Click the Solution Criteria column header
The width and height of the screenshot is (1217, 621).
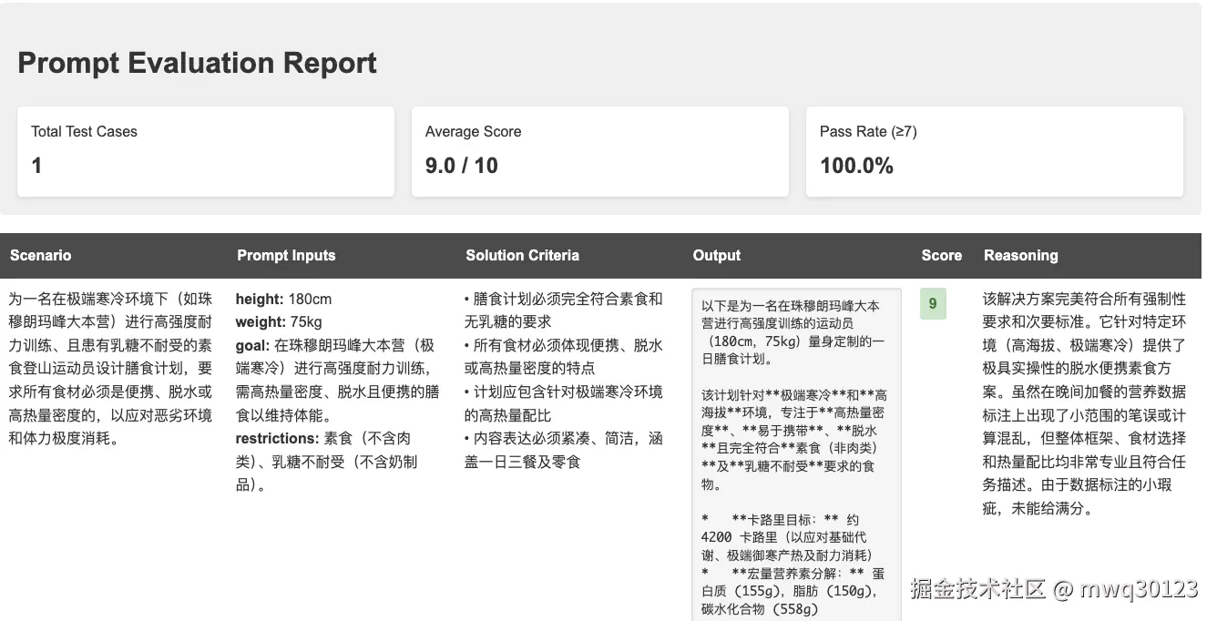(522, 255)
